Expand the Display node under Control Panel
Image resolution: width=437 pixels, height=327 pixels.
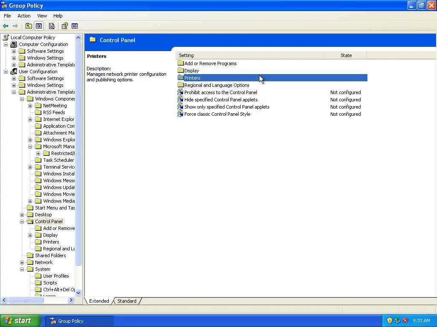click(30, 235)
